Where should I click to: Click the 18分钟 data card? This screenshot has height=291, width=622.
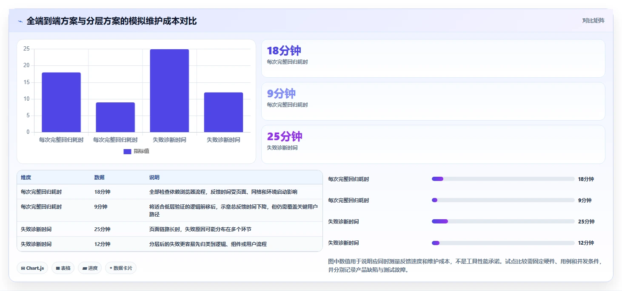(x=433, y=59)
